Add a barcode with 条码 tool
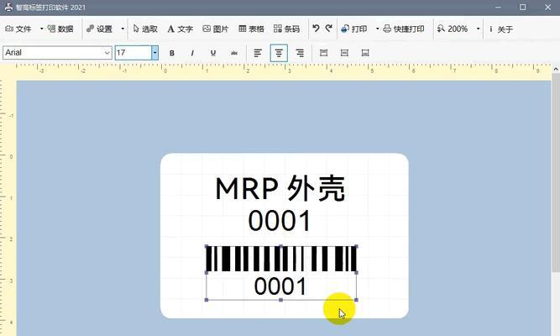The height and width of the screenshot is (336, 560). pyautogui.click(x=286, y=29)
